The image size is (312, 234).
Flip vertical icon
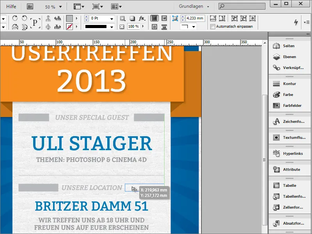point(25,27)
